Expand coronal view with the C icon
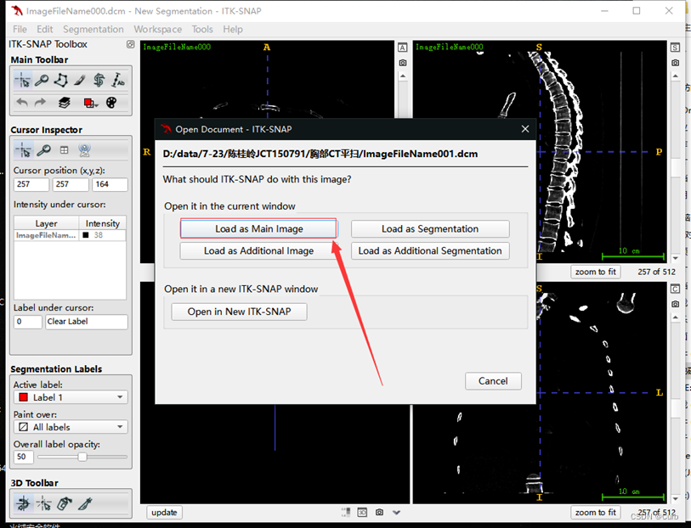 (675, 289)
